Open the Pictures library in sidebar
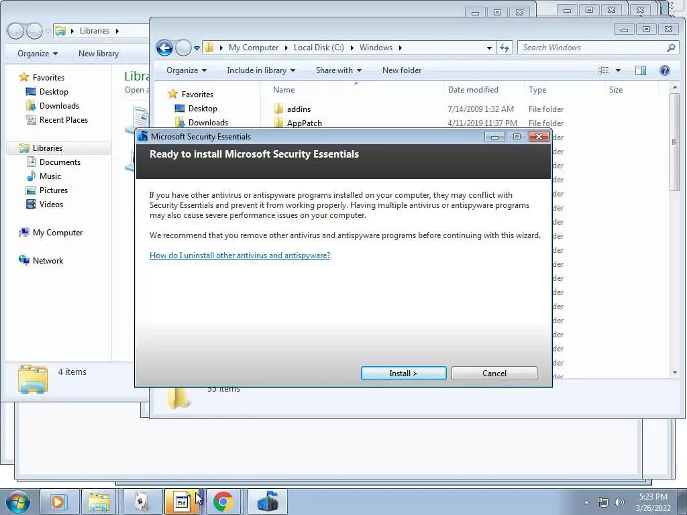Viewport: 687px width, 515px height. [x=54, y=190]
